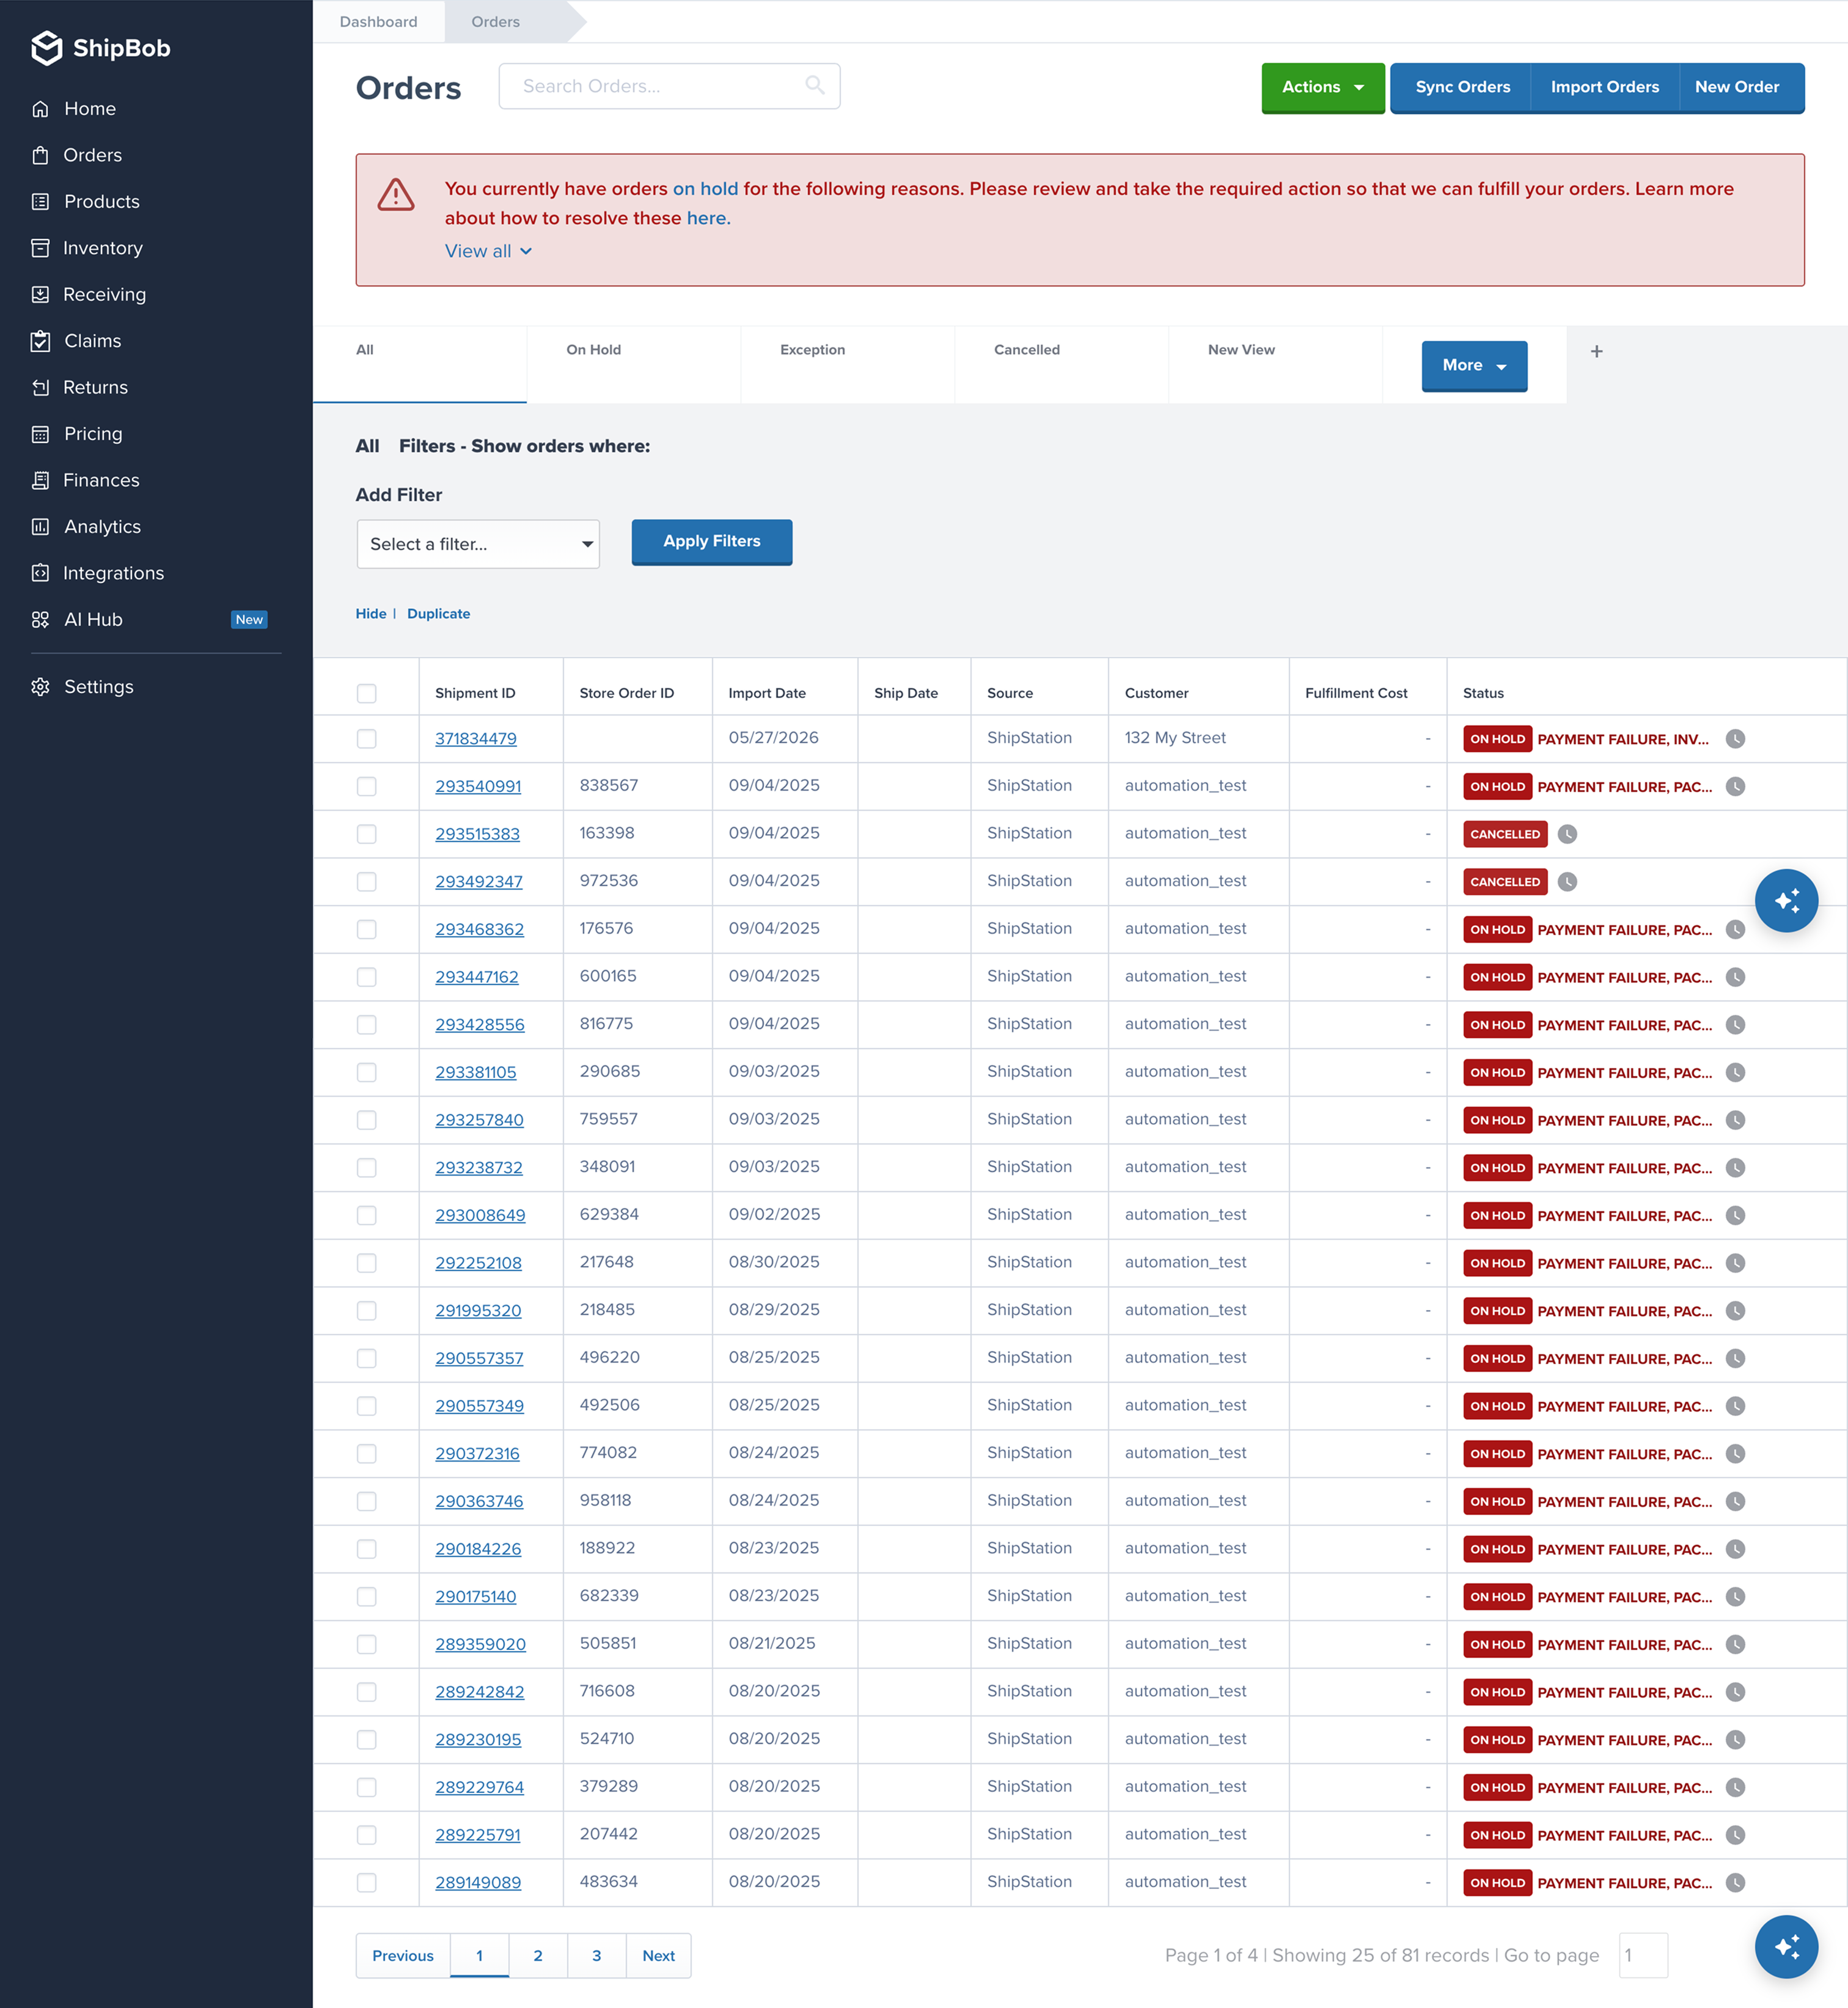Hide the filters panel
Screen dimensions: 1848x2008
(371, 614)
